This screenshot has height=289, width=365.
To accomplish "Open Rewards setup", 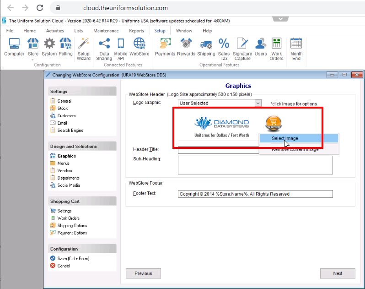I will (186, 47).
